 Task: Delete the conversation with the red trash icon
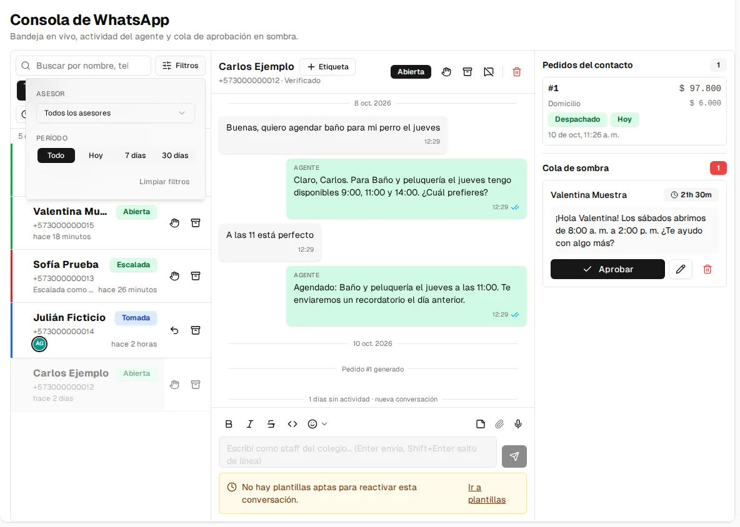tap(517, 72)
